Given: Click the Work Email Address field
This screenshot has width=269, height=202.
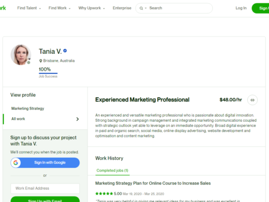Looking at the screenshot, I should (45, 189).
